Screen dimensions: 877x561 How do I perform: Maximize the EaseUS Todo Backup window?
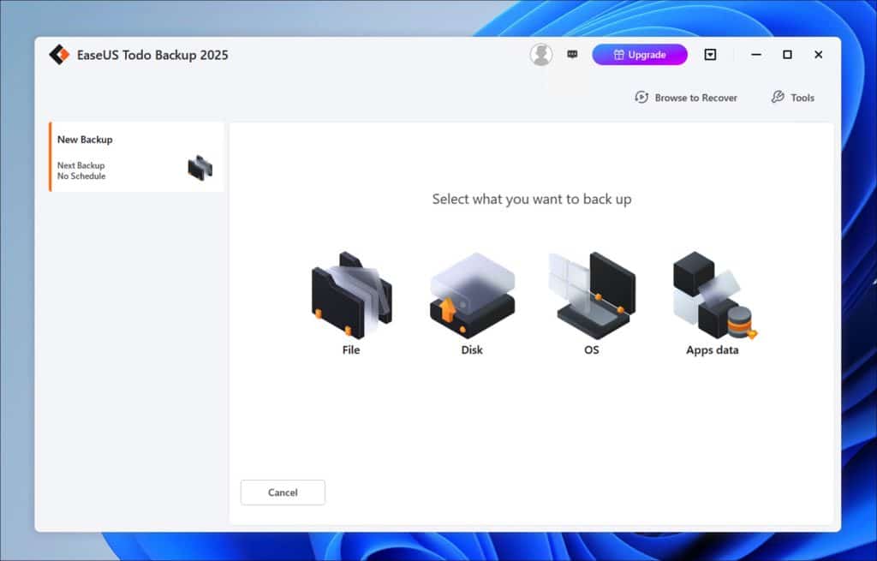tap(787, 55)
